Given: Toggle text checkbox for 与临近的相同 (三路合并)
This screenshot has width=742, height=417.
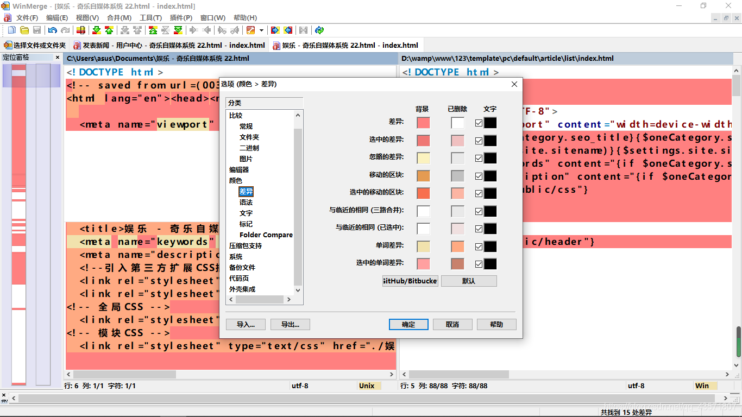Looking at the screenshot, I should [479, 212].
